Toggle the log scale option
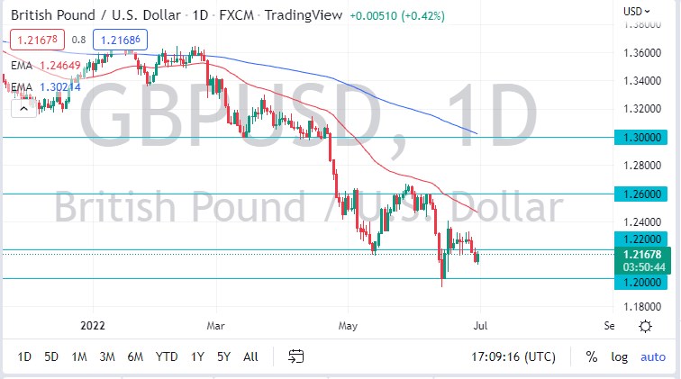This screenshot has height=379, width=681. pyautogui.click(x=619, y=356)
